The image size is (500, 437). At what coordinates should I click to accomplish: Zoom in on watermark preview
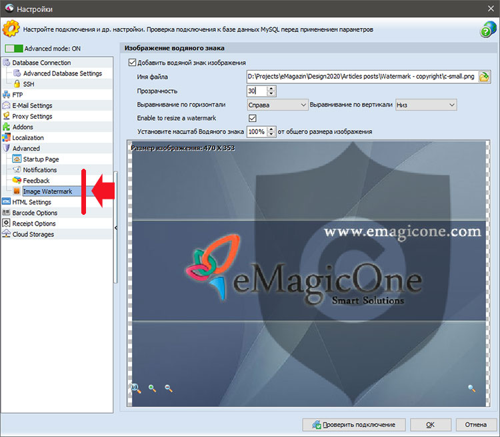153,388
